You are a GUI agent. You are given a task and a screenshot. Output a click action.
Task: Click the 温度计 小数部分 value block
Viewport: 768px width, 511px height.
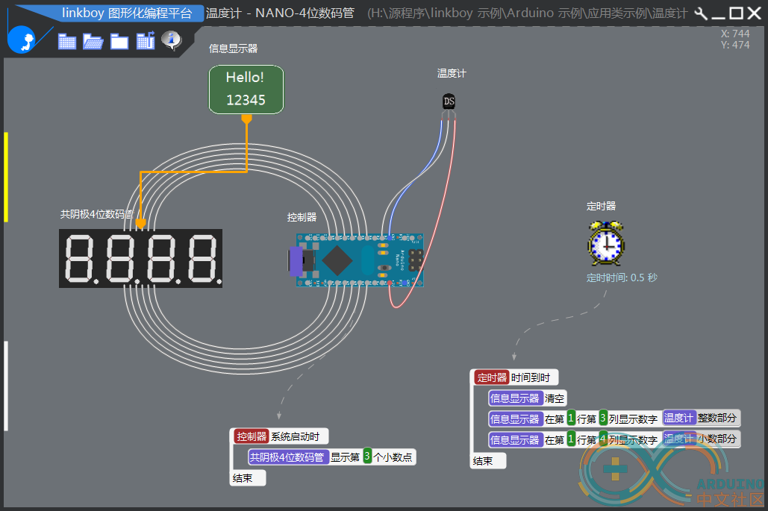pyautogui.click(x=701, y=439)
